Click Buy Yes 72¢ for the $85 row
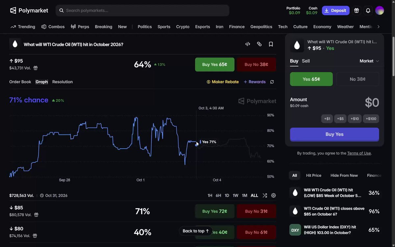Screen dimensions: 395x247 [x=215, y=211]
